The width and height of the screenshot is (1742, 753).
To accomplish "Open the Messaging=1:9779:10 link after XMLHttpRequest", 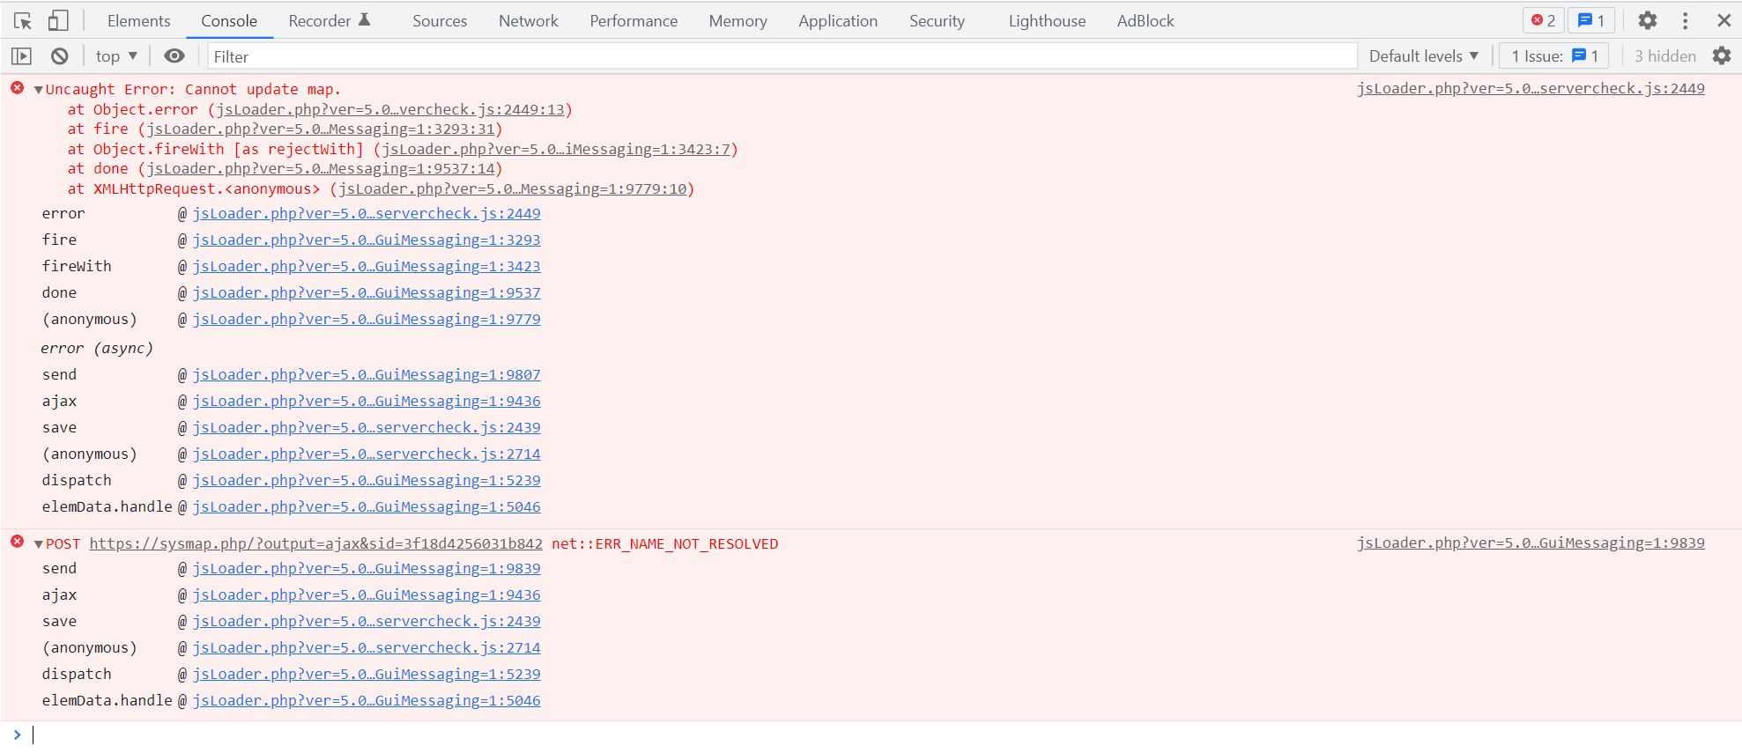I will point(513,188).
